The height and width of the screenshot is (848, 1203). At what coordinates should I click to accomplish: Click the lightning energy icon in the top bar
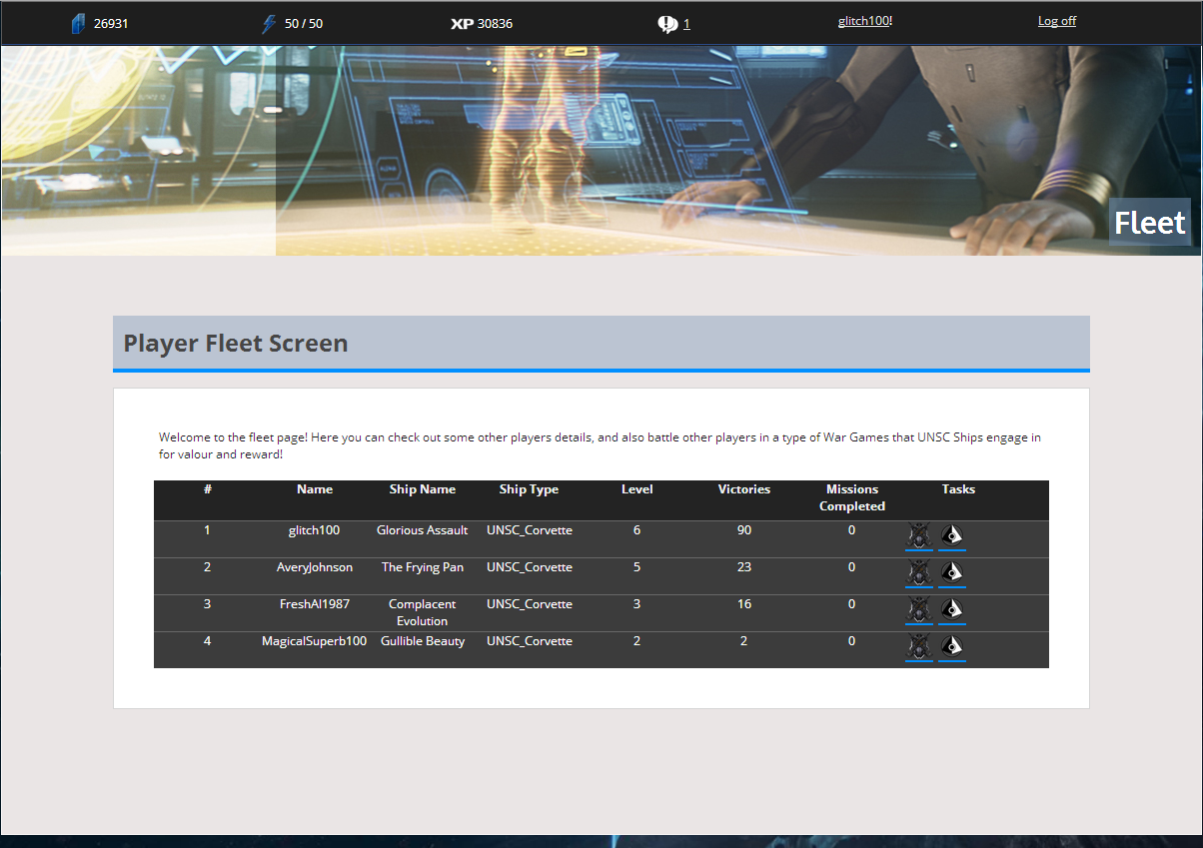point(269,24)
